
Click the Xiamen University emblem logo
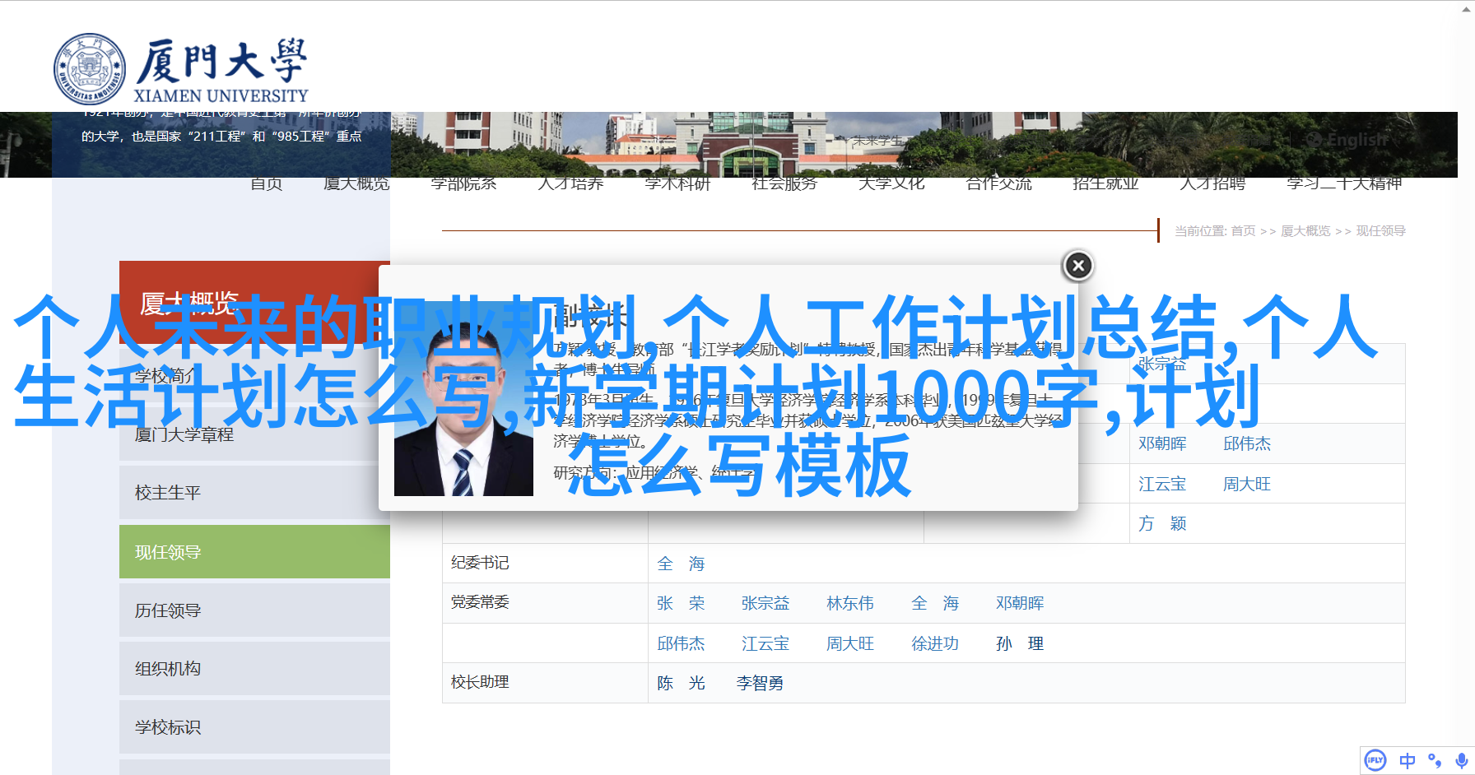point(90,70)
